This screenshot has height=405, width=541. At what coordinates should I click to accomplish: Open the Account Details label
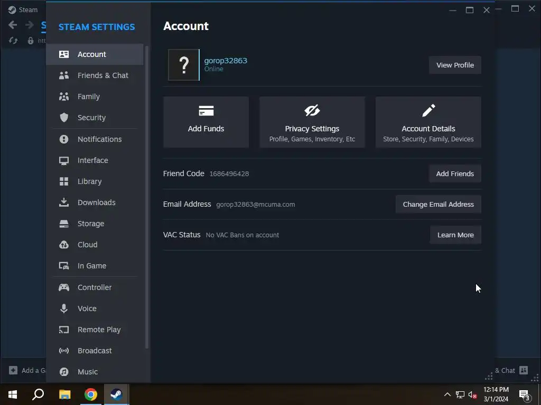[x=428, y=129]
